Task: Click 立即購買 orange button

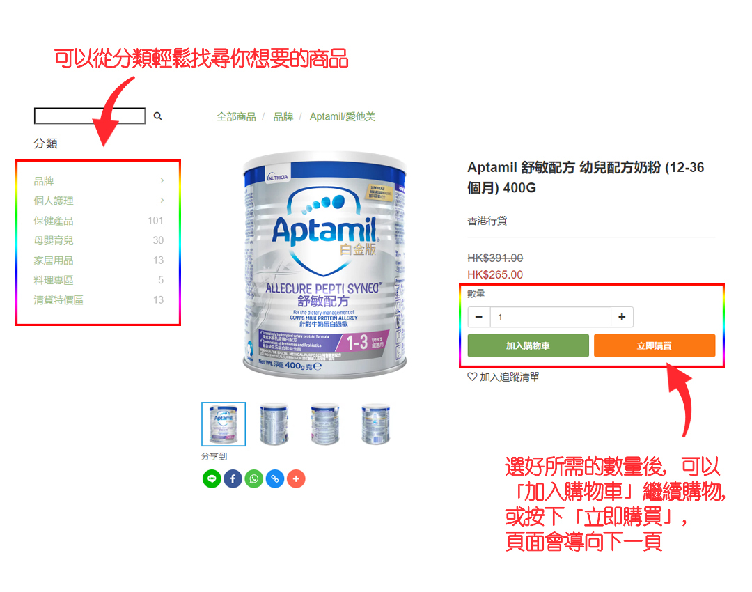Action: point(654,345)
